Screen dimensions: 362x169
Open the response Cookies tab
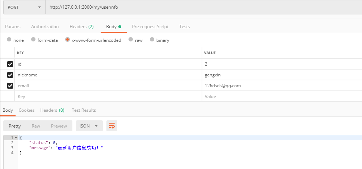pos(26,110)
